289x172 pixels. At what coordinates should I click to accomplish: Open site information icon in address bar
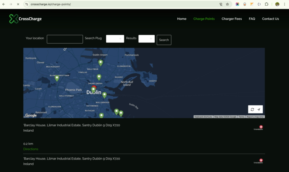pos(27,4)
